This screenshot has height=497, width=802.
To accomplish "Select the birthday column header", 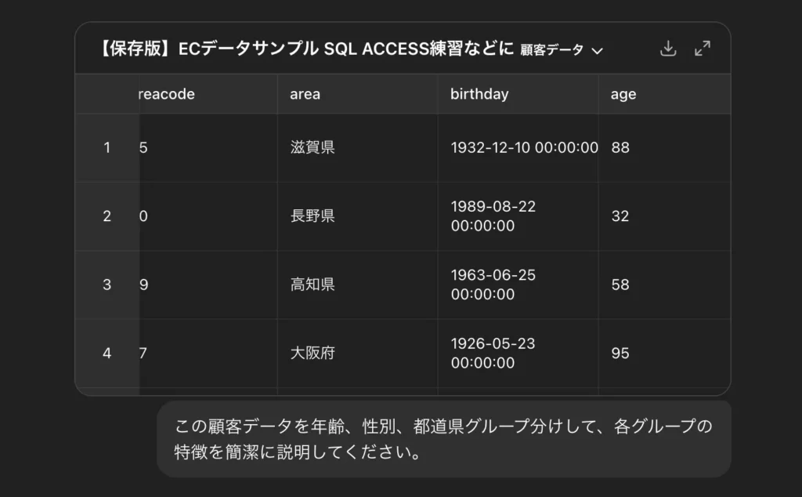I will [x=479, y=94].
